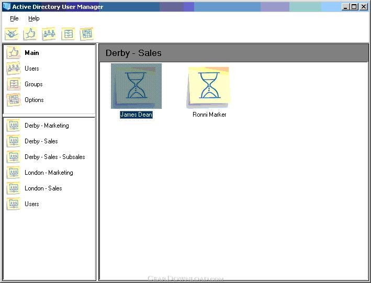Click the London - Sales group icon

click(x=14, y=188)
